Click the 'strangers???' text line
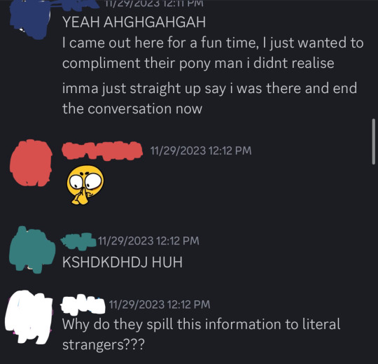The width and height of the screenshot is (378, 364). (x=104, y=345)
